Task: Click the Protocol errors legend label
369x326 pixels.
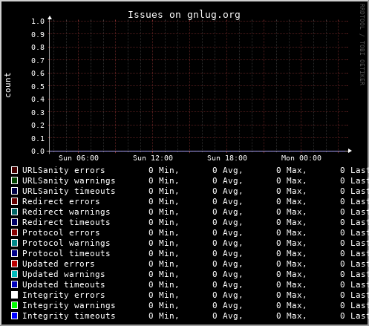Action: [x=61, y=232]
